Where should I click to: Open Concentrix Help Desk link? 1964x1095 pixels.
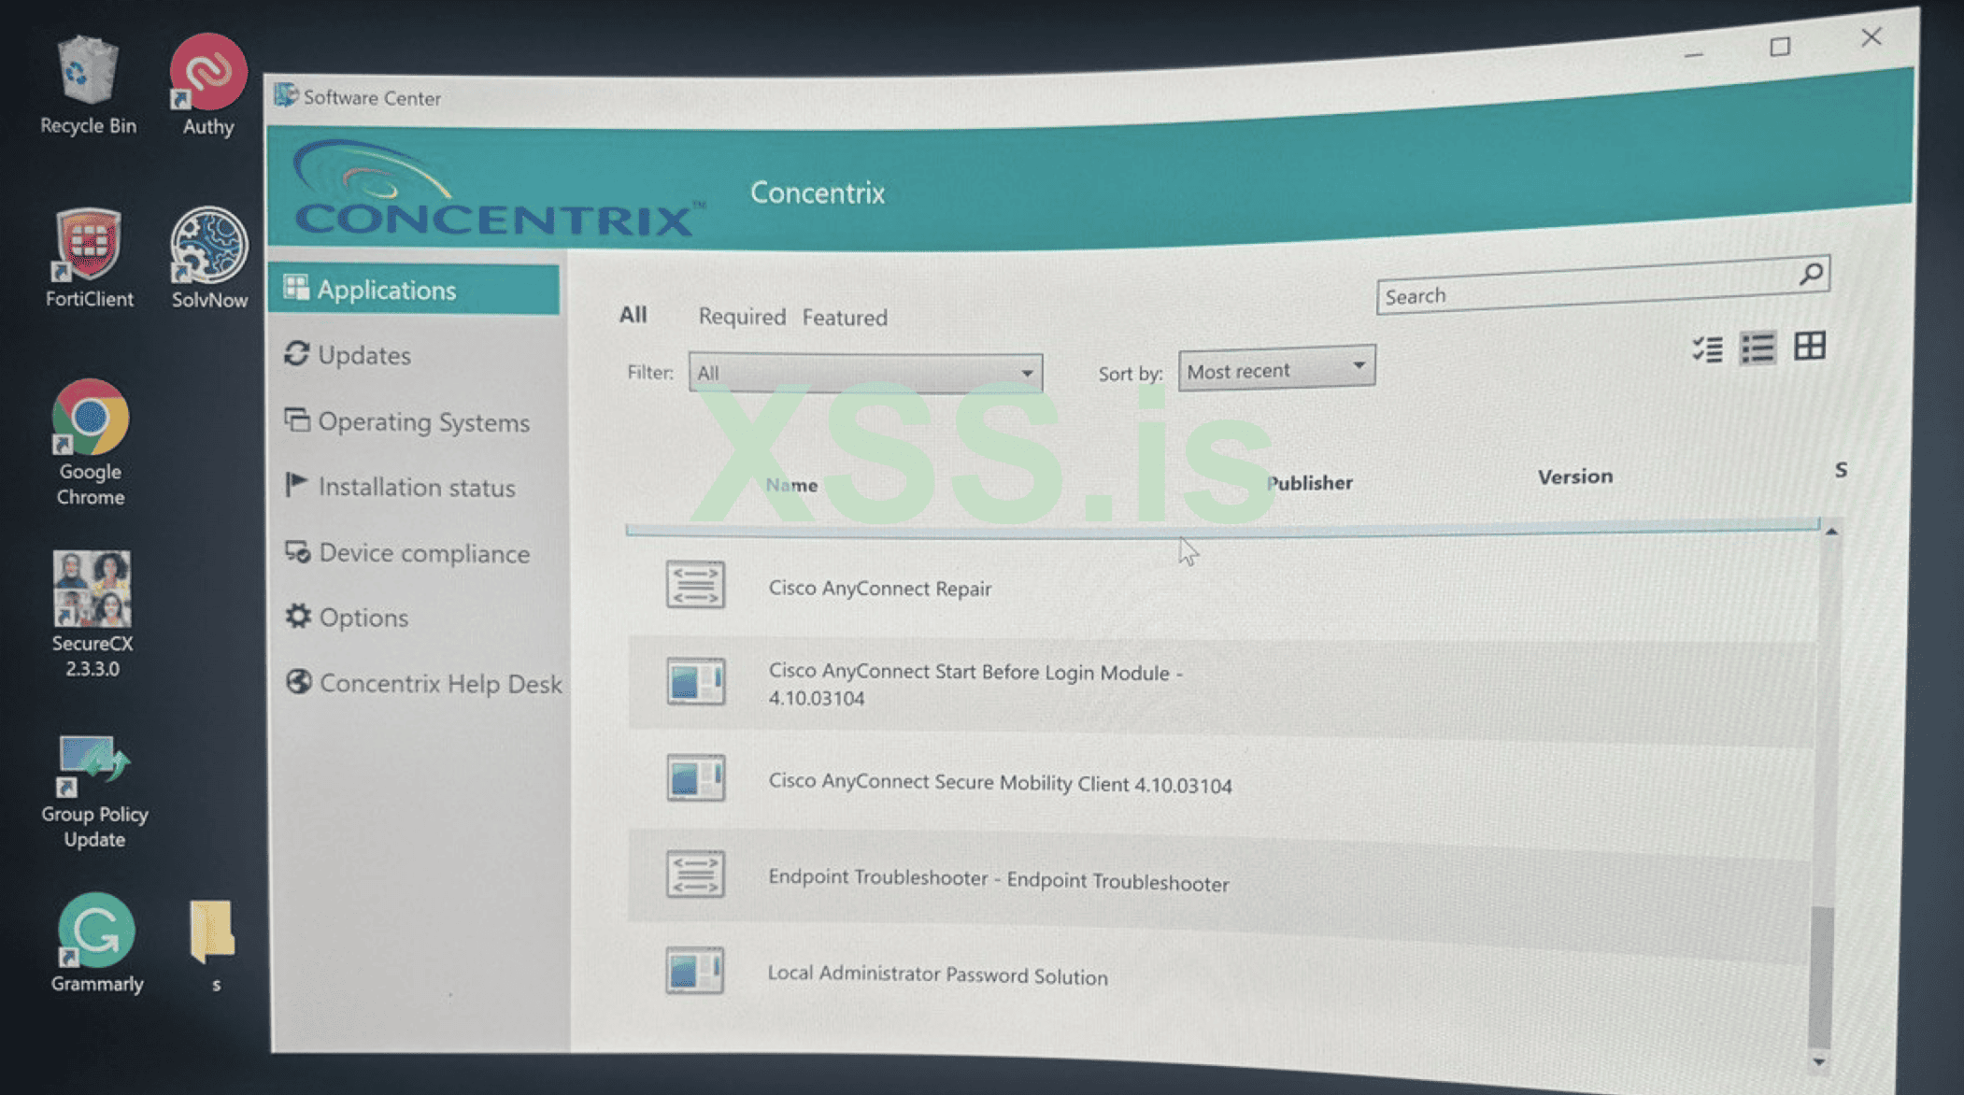(439, 683)
